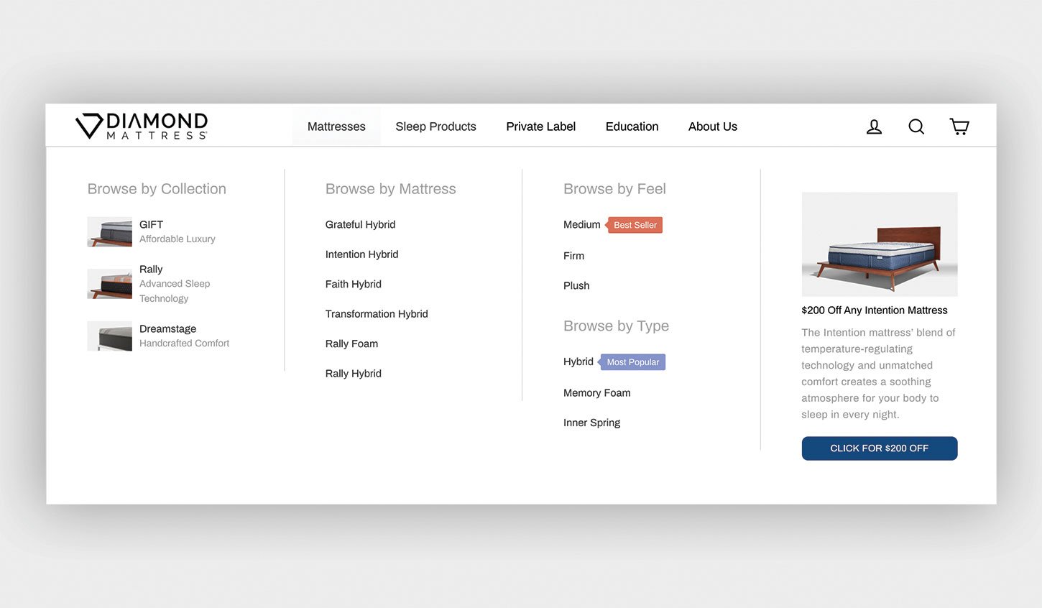
Task: Choose the Grateful Hybrid mattress link
Action: [360, 225]
